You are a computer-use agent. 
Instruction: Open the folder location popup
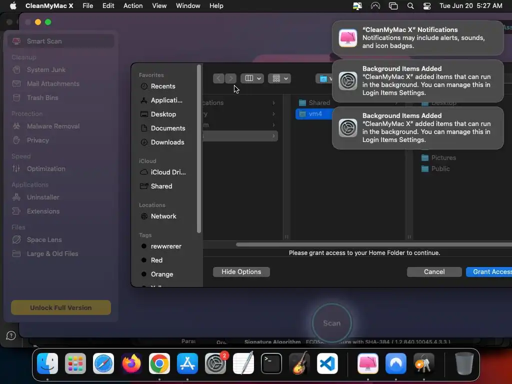tap(324, 78)
